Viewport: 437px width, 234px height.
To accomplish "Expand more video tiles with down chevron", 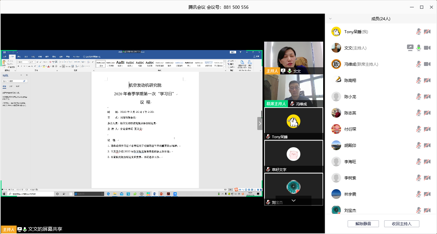I will click(x=294, y=201).
